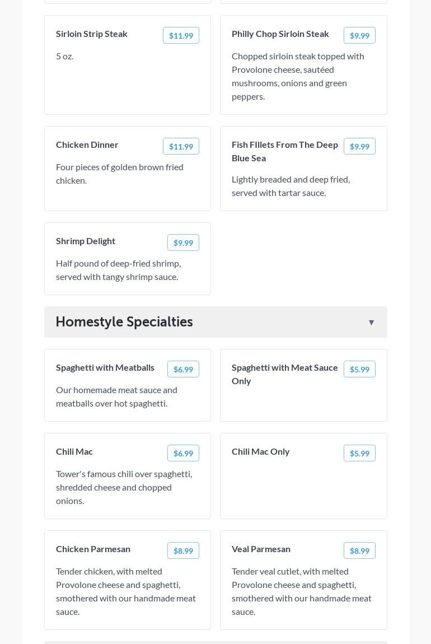Click the Chili Mac $6.99 price tag
The height and width of the screenshot is (644, 431).
pos(183,454)
